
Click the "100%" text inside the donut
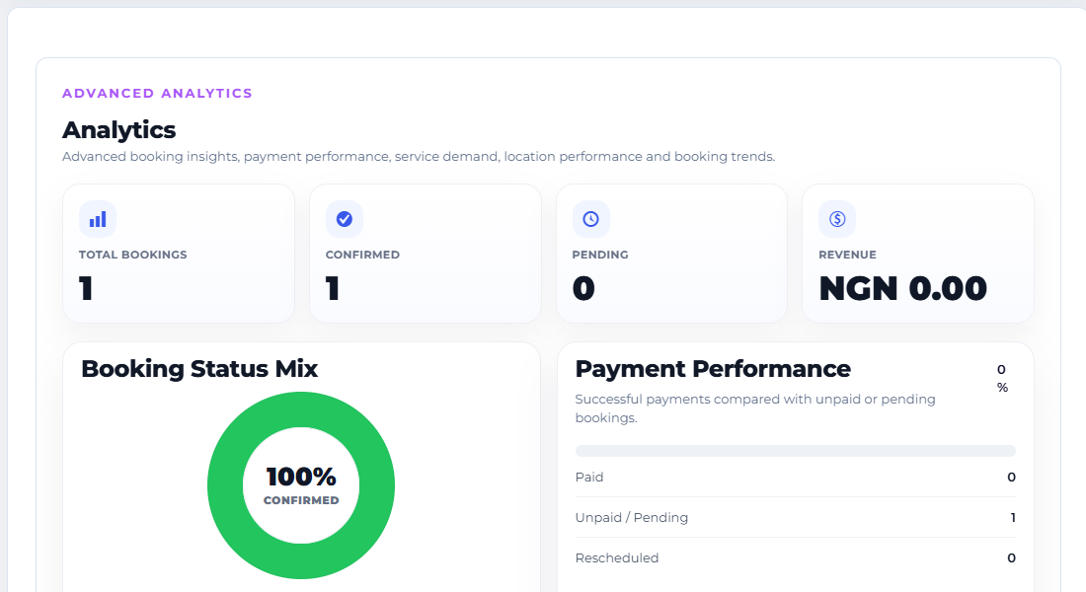pos(301,477)
